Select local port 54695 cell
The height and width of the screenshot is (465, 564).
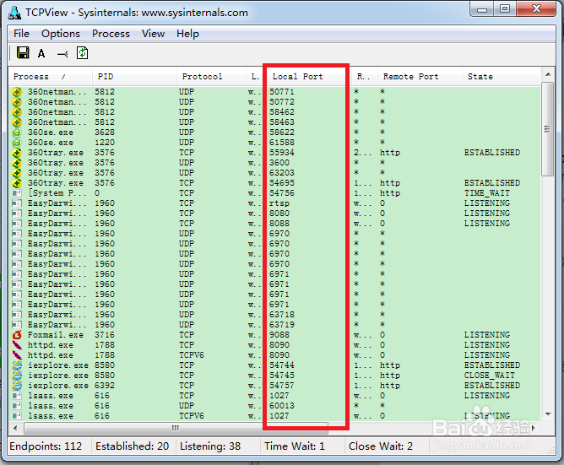point(282,183)
